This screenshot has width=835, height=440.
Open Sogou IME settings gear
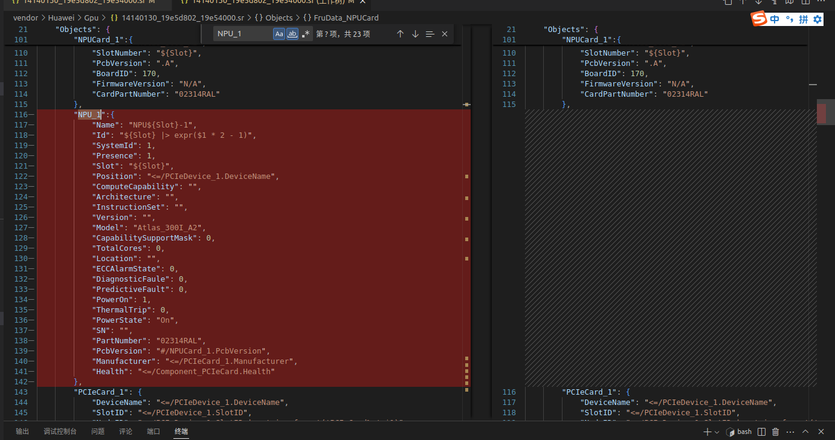click(817, 19)
